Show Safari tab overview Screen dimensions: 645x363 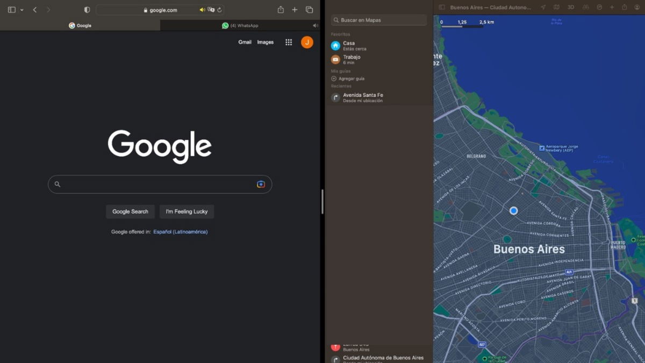pyautogui.click(x=309, y=10)
